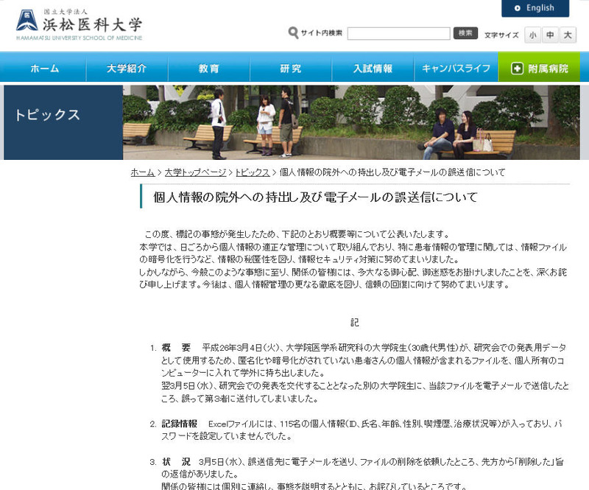Set font size to medium (中)
The height and width of the screenshot is (490, 589).
pyautogui.click(x=550, y=35)
